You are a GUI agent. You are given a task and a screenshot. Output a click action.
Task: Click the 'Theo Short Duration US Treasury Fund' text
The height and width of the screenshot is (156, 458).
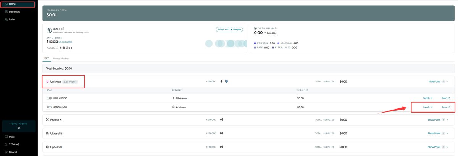71,32
